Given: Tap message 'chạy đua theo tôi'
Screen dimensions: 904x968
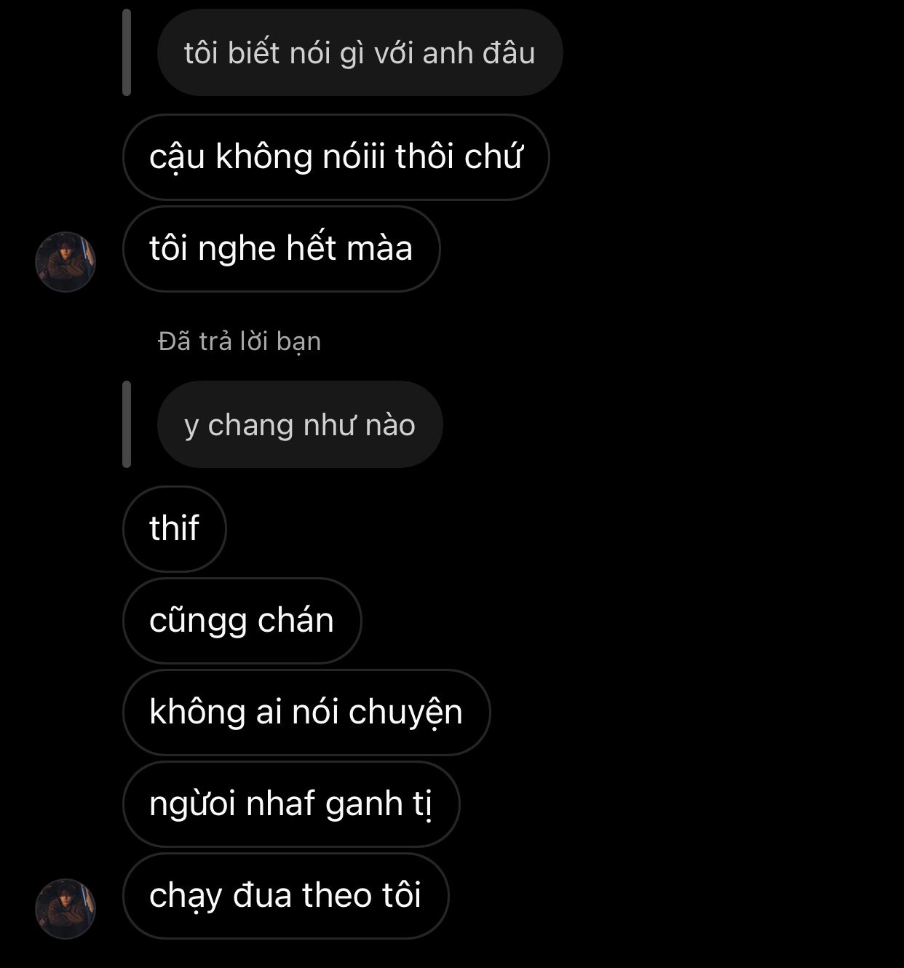Looking at the screenshot, I should click(285, 895).
